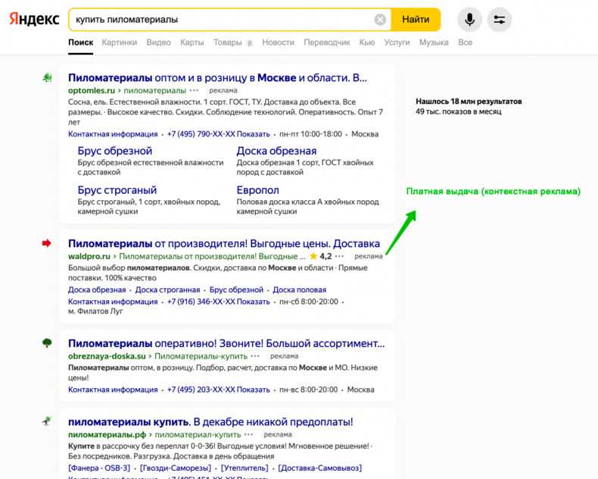
Task: Open waldpro Доска половая quick link
Action: click(x=300, y=290)
